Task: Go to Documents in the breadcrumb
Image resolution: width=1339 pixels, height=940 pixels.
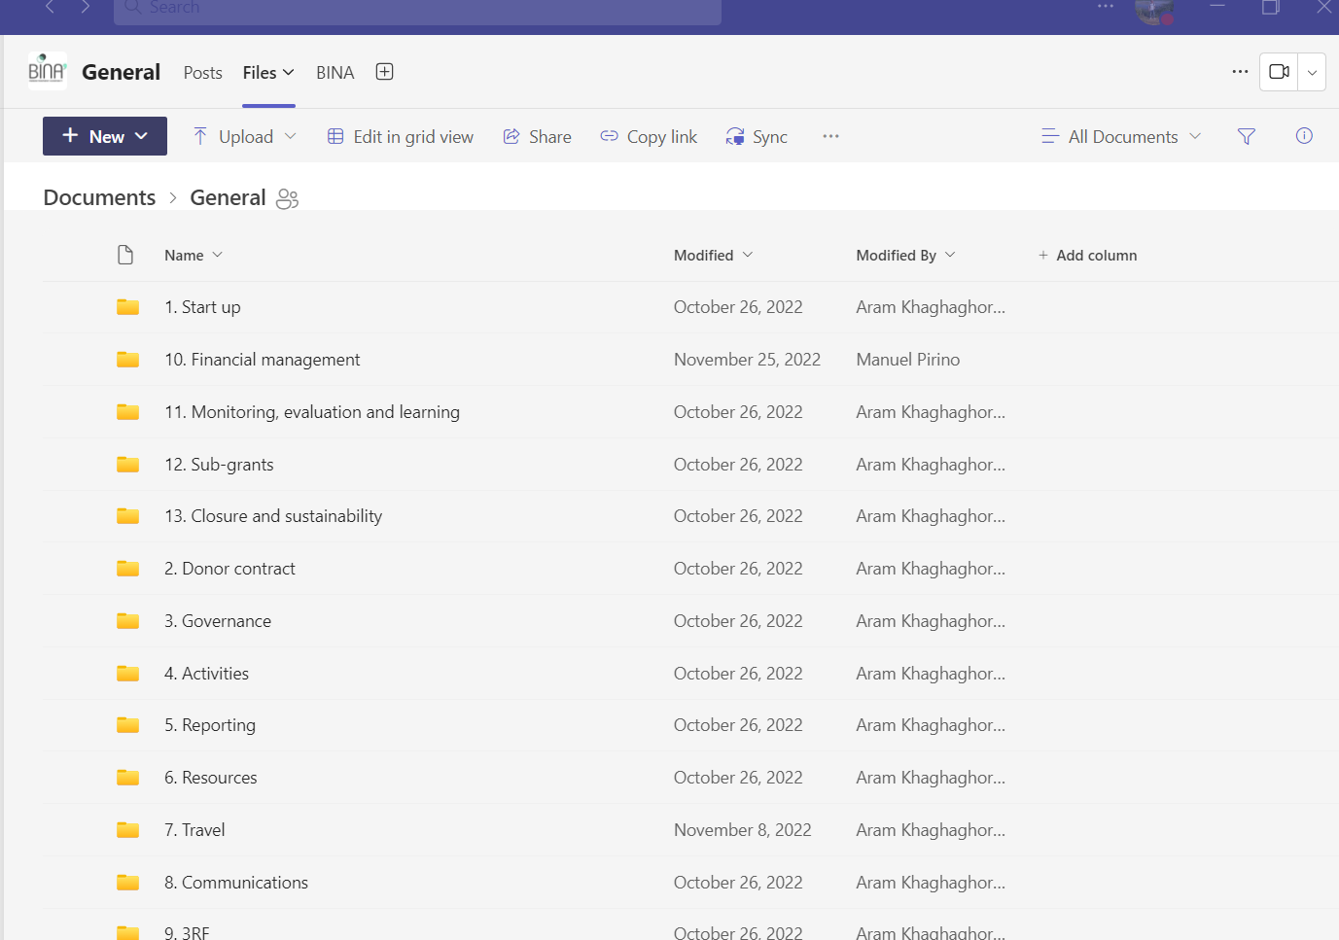Action: point(99,198)
